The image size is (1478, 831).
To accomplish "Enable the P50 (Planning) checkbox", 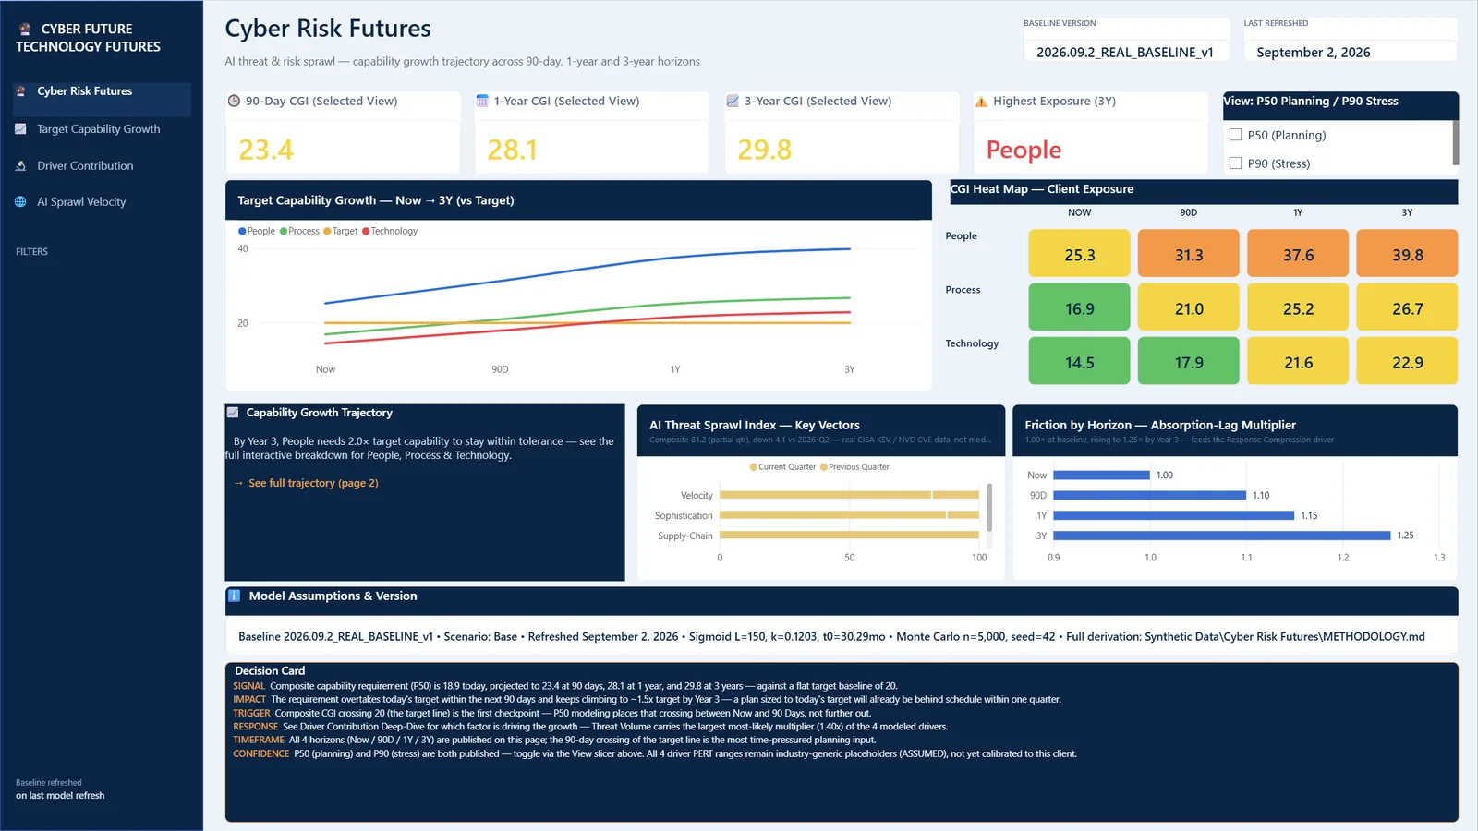I will 1235,135.
